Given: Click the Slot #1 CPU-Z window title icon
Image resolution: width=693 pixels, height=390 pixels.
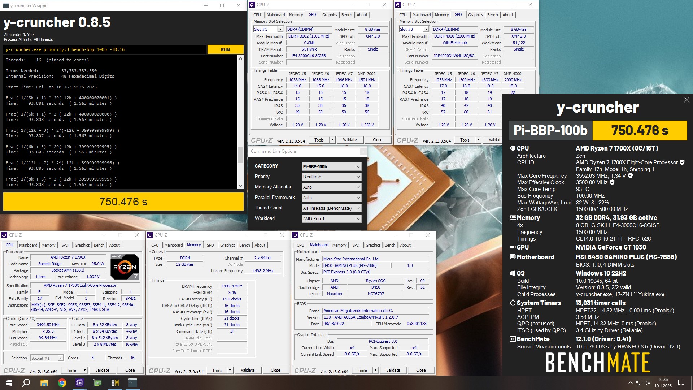Looking at the screenshot, I should click(252, 5).
